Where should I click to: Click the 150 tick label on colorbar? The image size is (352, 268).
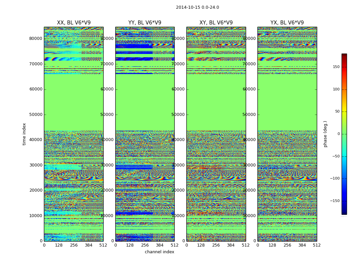click(336, 67)
